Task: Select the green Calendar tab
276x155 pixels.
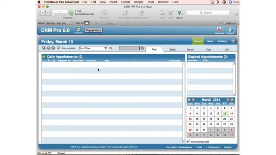Action: pyautogui.click(x=198, y=41)
